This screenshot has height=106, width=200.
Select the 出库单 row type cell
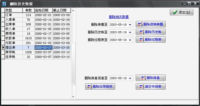14,24
